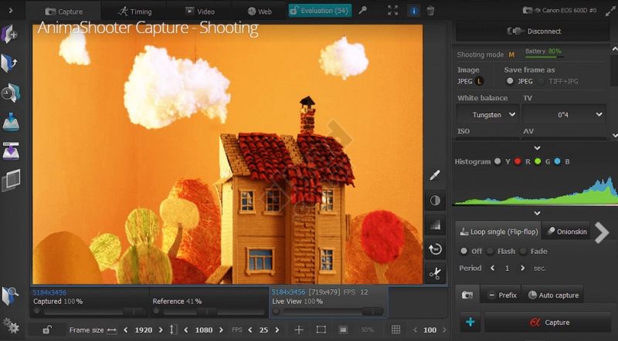
Task: Click the recent projects clock icon
Action: [10, 93]
